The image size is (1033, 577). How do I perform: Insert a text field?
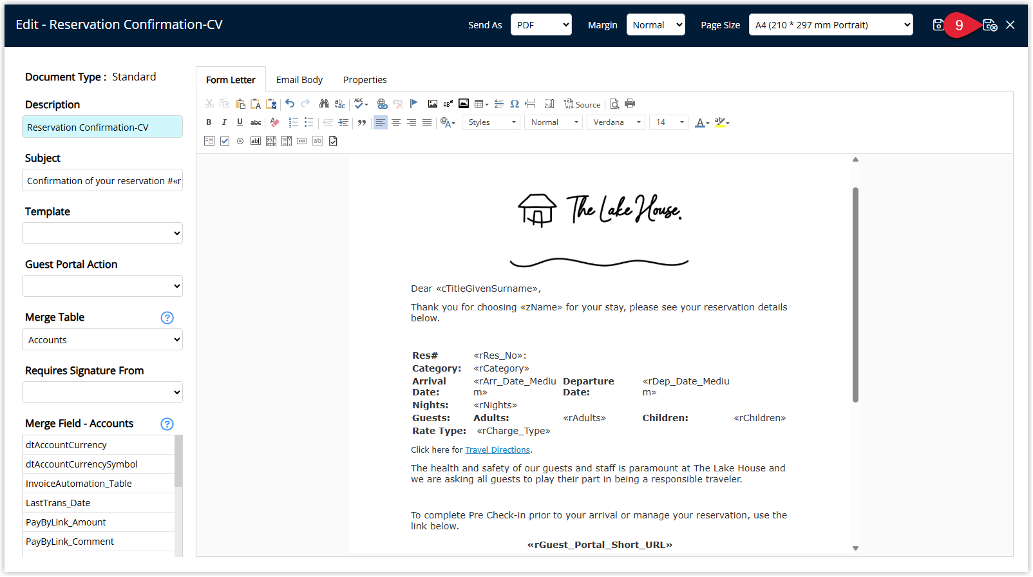(x=256, y=141)
